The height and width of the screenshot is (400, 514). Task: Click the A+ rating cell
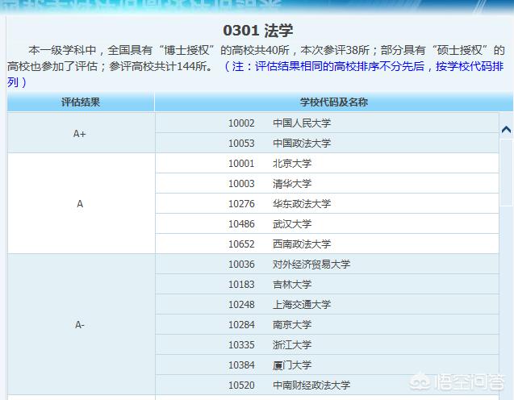(x=80, y=133)
